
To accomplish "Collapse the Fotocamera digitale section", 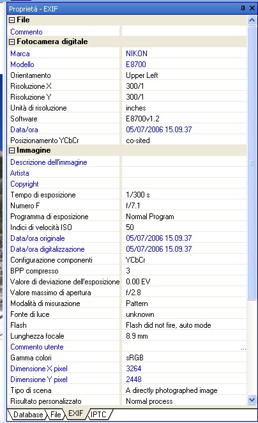I will pos(11,42).
